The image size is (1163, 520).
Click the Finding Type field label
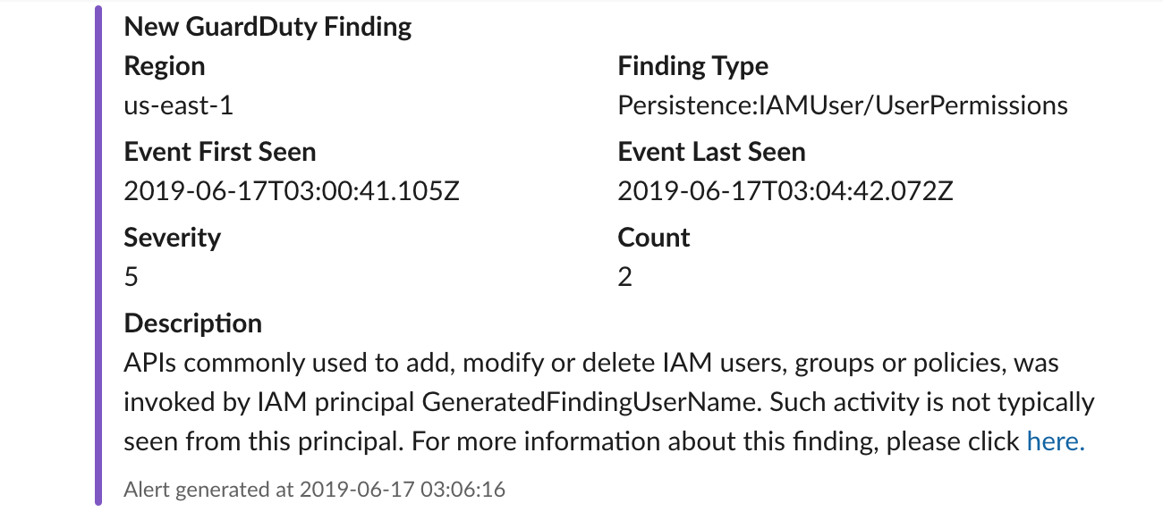[692, 66]
